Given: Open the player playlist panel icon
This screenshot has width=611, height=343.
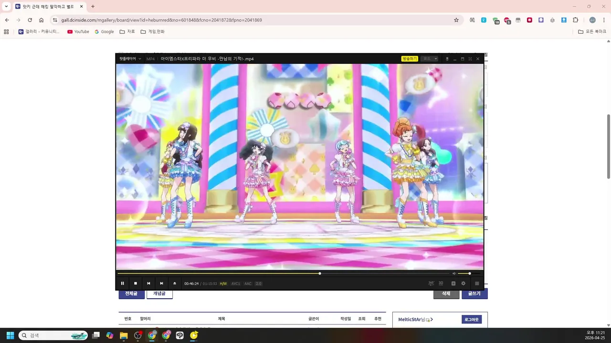Looking at the screenshot, I should (453, 283).
